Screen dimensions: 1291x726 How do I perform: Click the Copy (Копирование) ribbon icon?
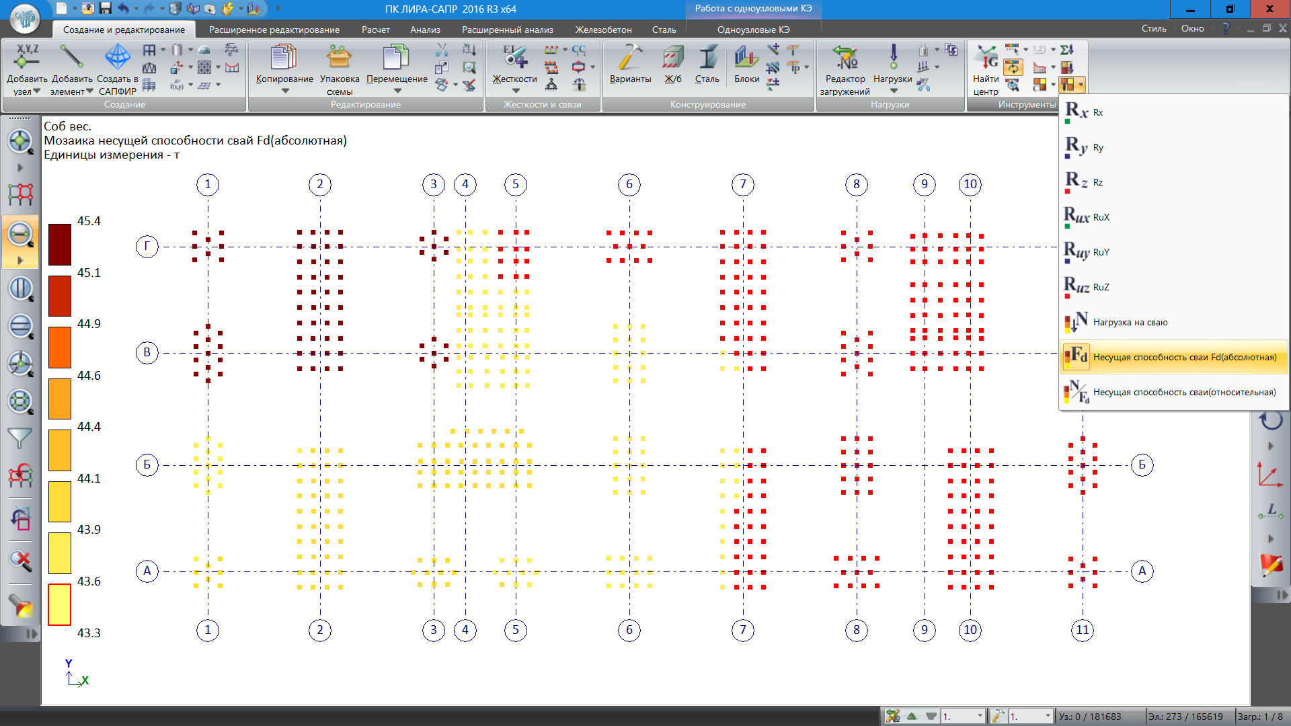284,58
